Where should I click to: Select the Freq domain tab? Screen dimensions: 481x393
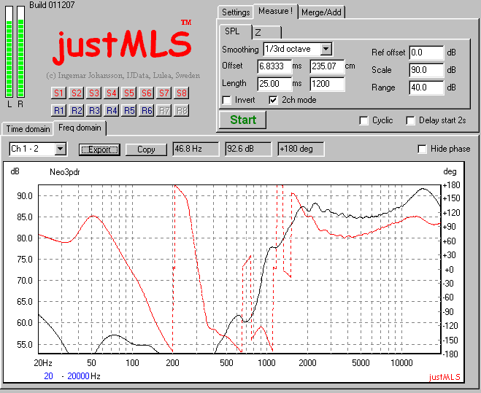point(80,128)
